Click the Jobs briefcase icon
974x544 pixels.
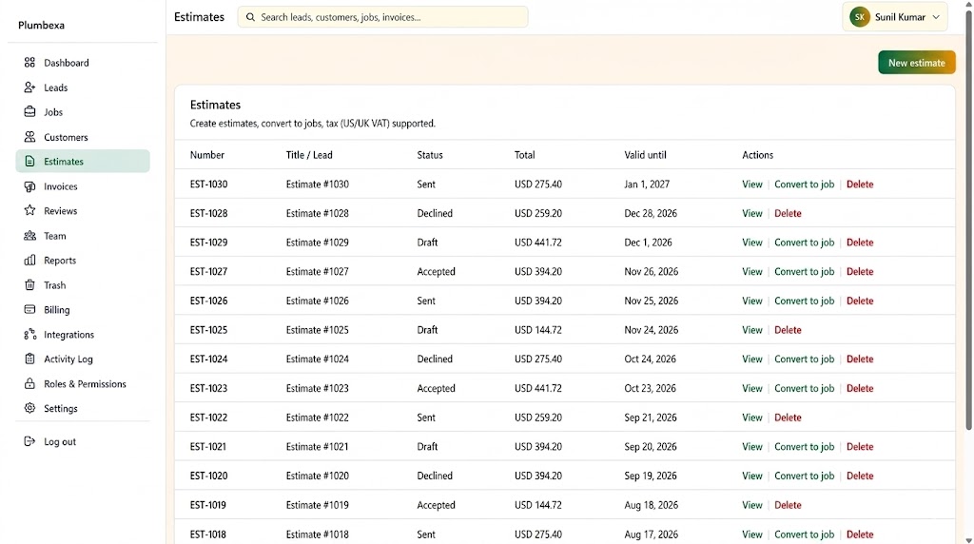click(29, 112)
